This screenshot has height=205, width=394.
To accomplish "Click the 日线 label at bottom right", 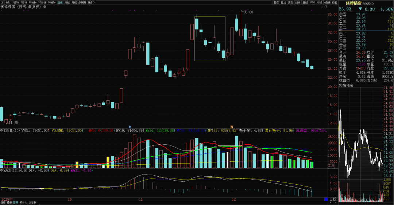I will click(x=333, y=199).
